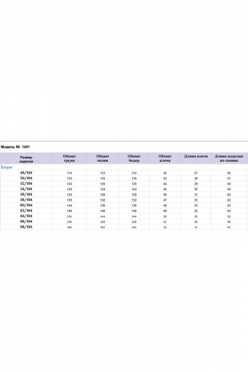Screen dimensions: 248x372
Task: Select the 'Обхват плеча' column header
Action: (165, 158)
